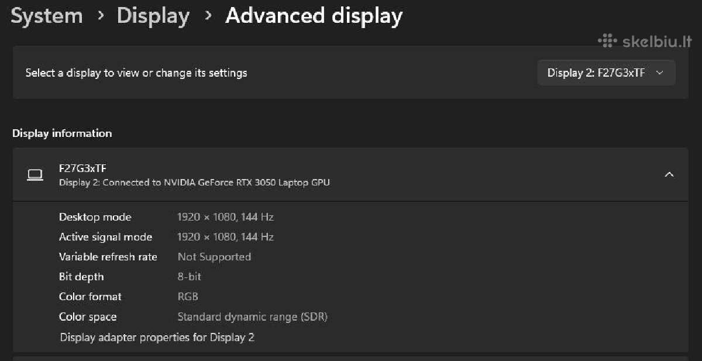Open the Display 2: F27G3xTF dropdown
The height and width of the screenshot is (361, 702).
pyautogui.click(x=606, y=73)
